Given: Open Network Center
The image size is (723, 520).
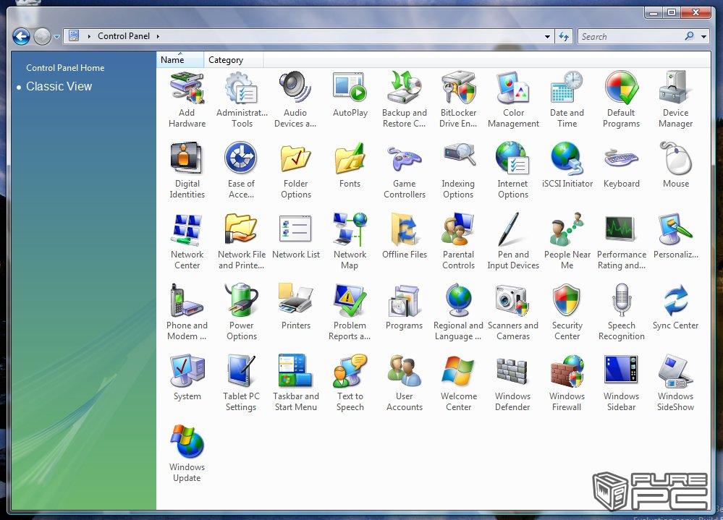Looking at the screenshot, I should point(187,242).
